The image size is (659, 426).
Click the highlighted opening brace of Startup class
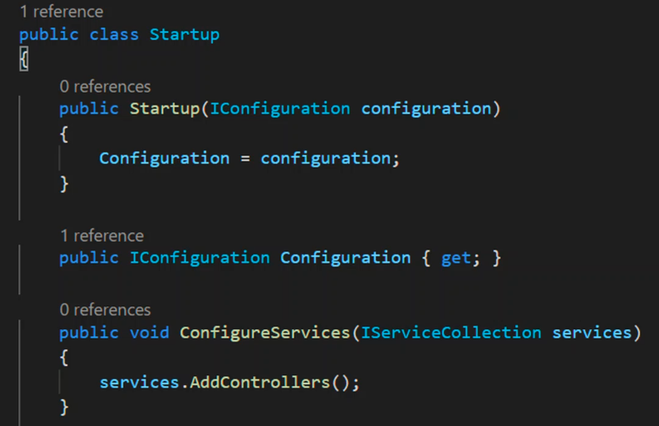pos(24,59)
